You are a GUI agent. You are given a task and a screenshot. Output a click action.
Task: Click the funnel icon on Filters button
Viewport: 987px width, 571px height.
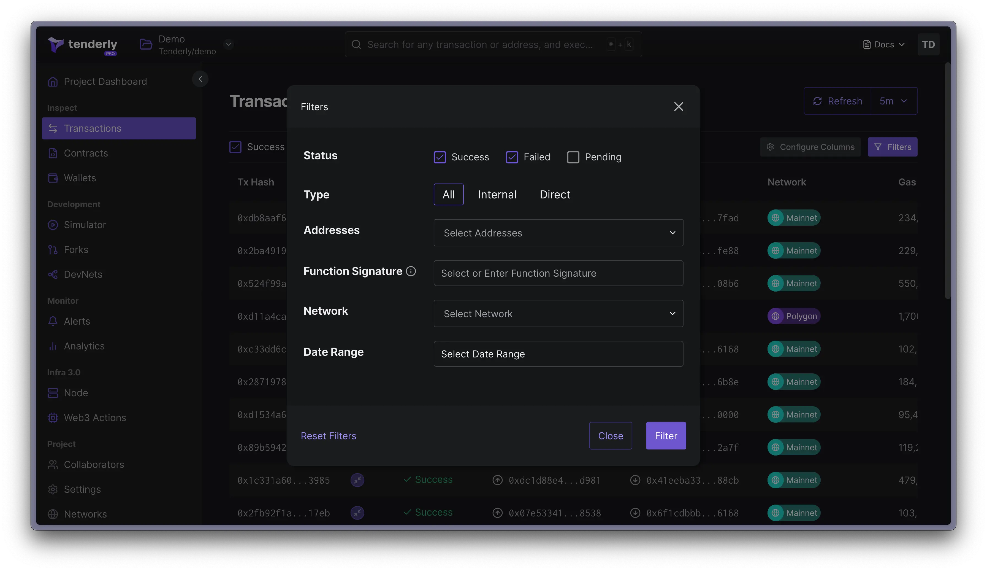pyautogui.click(x=878, y=147)
